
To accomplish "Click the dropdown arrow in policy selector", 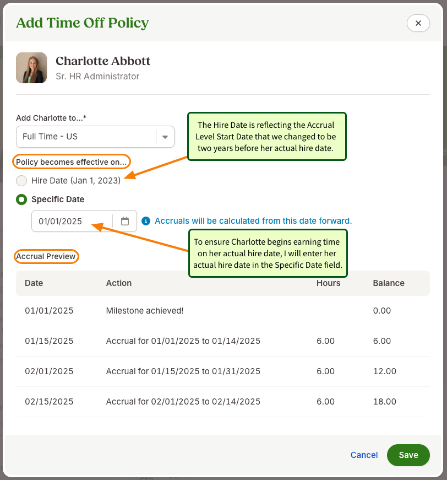I will click(165, 137).
